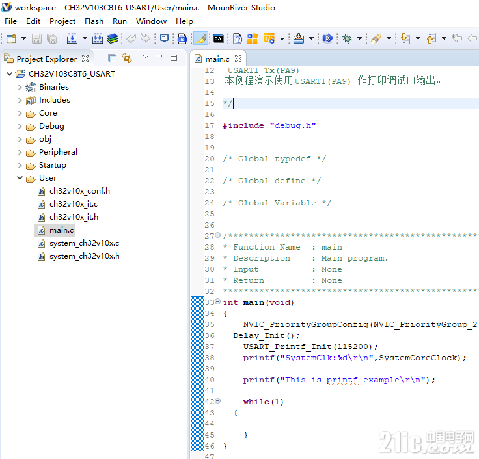Open the Edit menu
Viewport: 479px width, 459px height.
pos(33,21)
